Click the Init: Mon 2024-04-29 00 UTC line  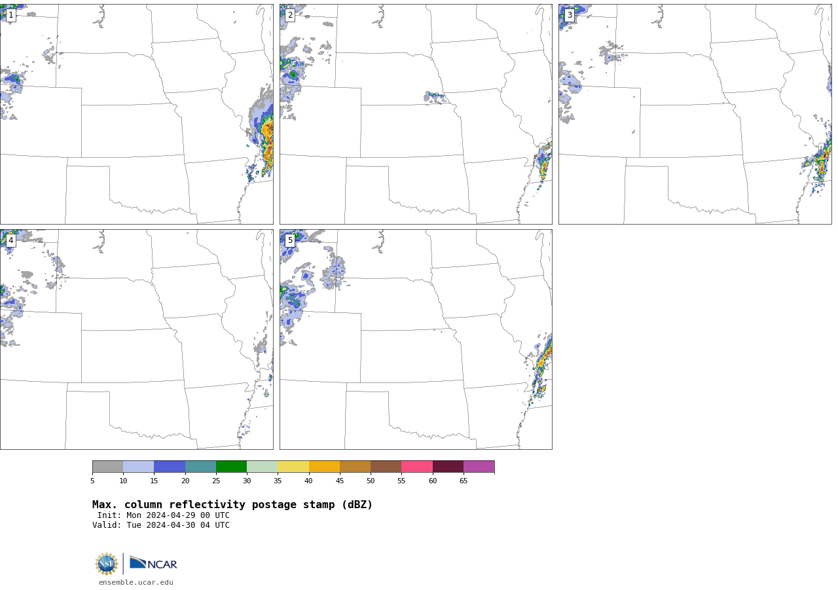pyautogui.click(x=164, y=515)
